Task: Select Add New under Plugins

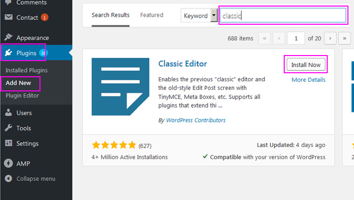Action: tap(18, 83)
